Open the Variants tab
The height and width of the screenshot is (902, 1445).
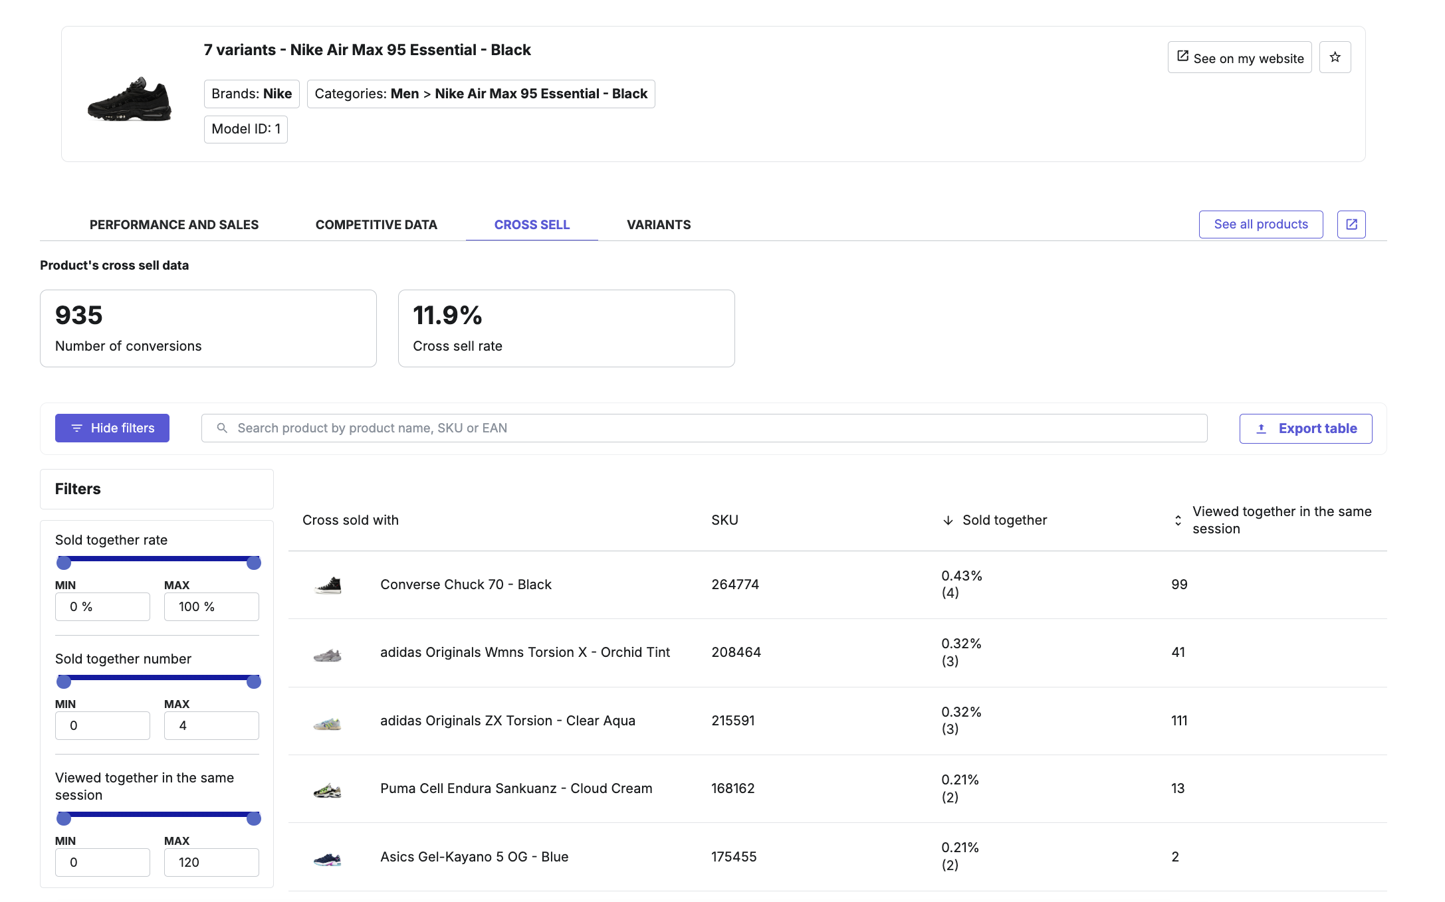659,225
